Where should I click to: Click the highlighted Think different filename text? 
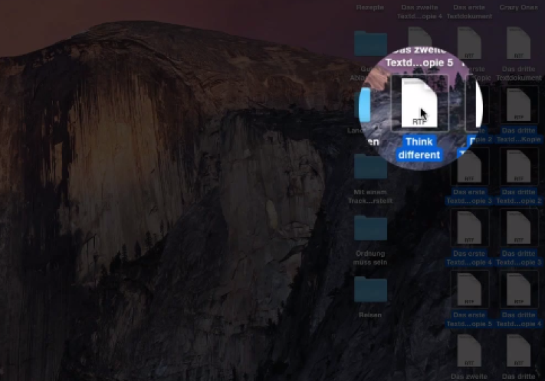[x=419, y=148]
